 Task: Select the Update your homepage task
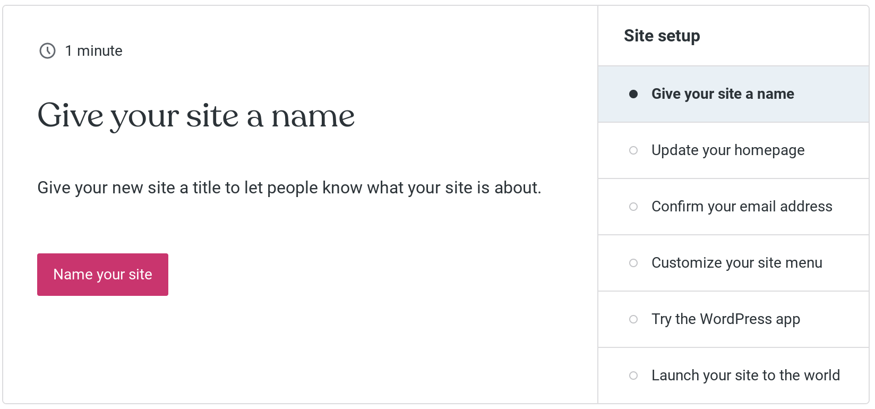[x=733, y=150]
